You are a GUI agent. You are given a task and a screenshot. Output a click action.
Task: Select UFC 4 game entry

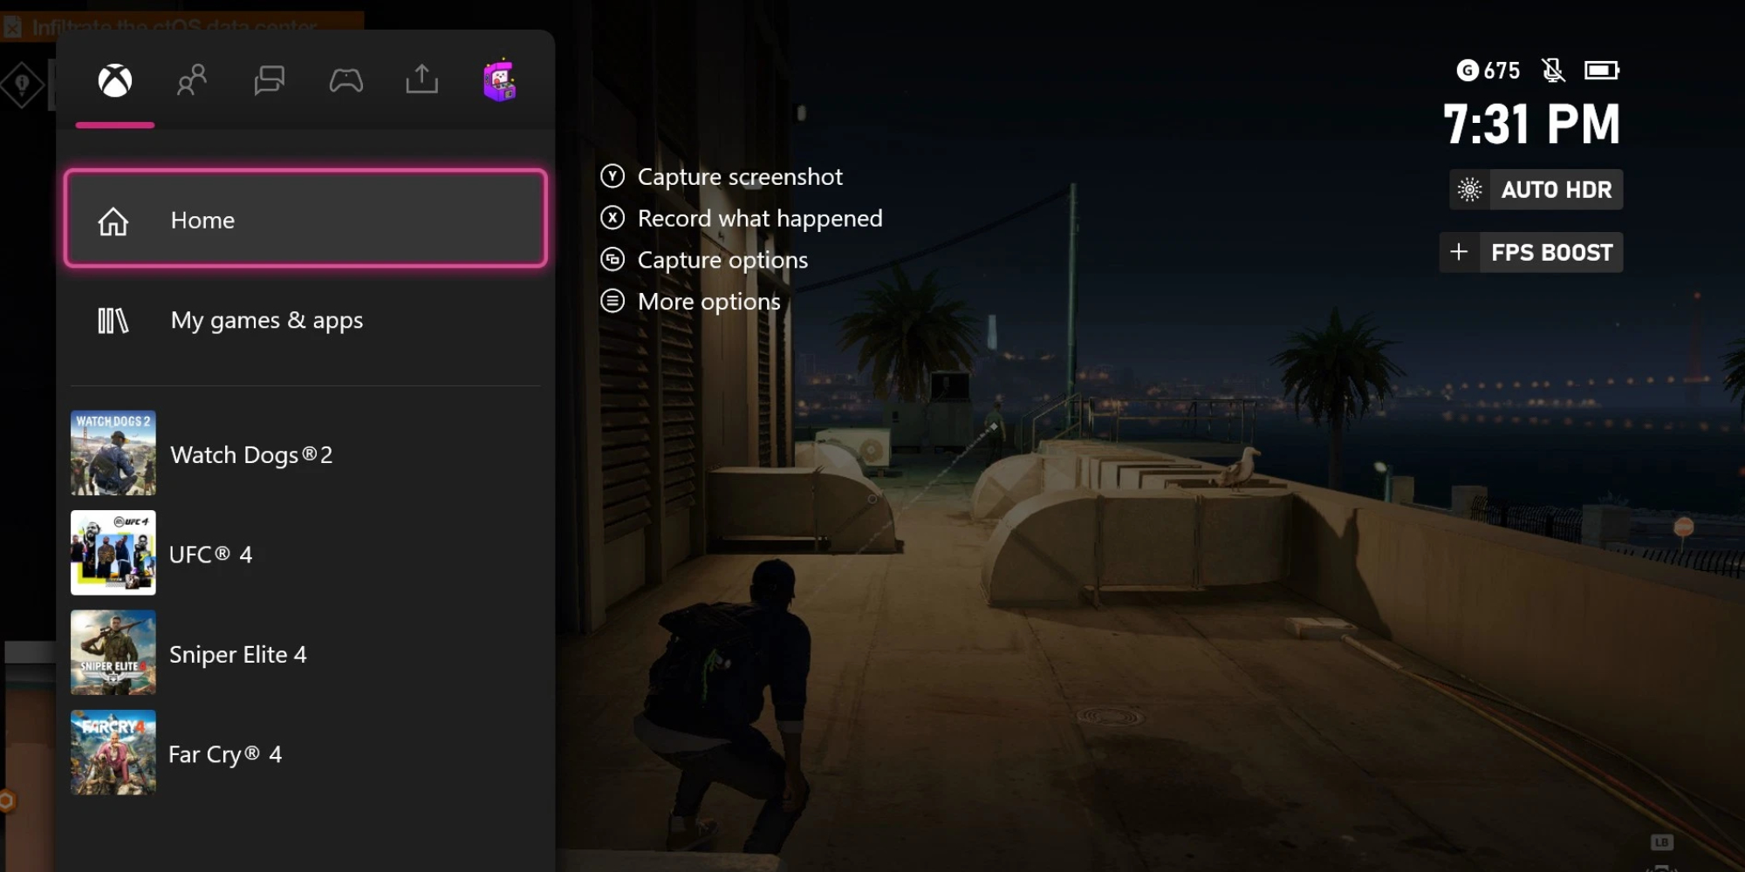(305, 553)
